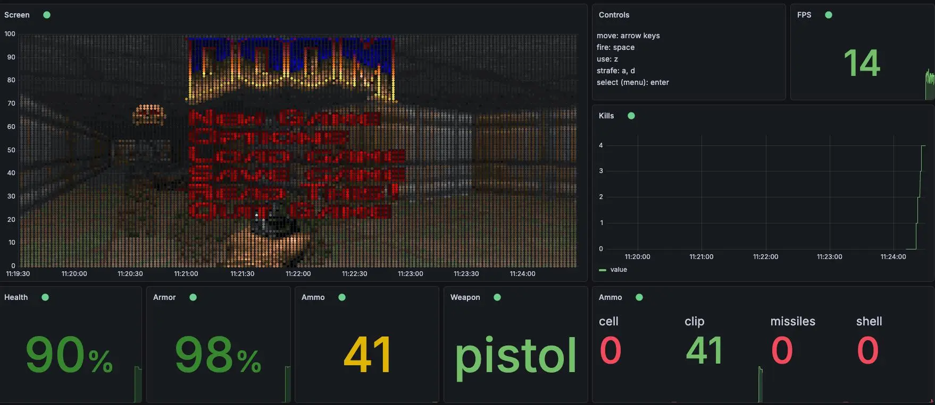The image size is (935, 405).
Task: Open the Weapon panel title
Action: 465,297
